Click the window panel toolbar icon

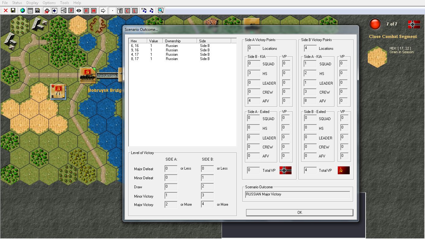30,11
